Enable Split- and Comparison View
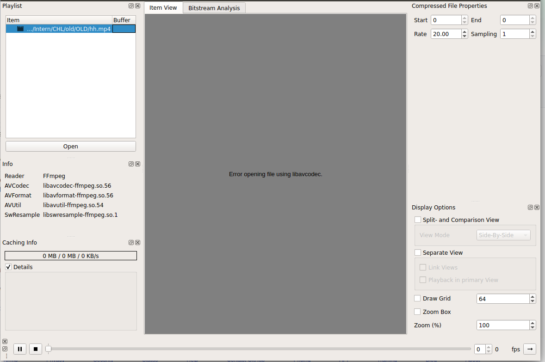This screenshot has height=362, width=545. (x=418, y=220)
